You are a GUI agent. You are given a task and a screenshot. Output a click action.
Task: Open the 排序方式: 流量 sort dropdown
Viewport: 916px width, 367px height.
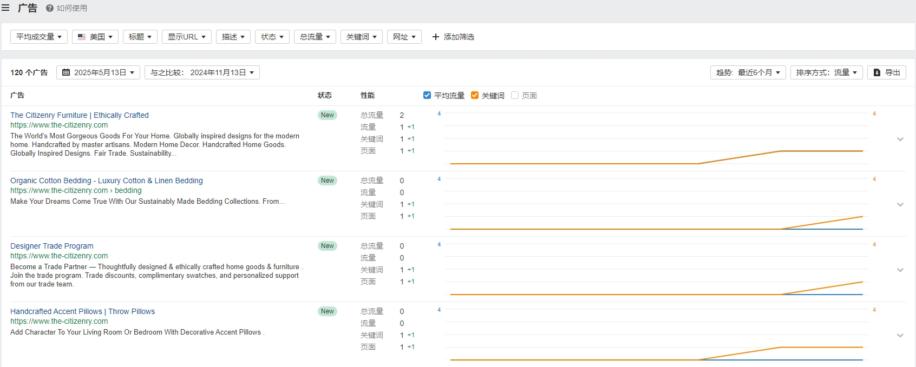coord(826,72)
